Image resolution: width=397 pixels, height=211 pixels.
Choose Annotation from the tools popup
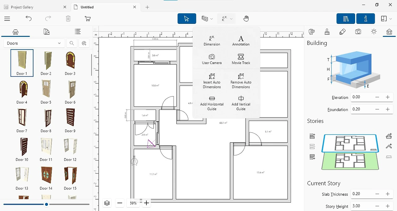pyautogui.click(x=241, y=41)
